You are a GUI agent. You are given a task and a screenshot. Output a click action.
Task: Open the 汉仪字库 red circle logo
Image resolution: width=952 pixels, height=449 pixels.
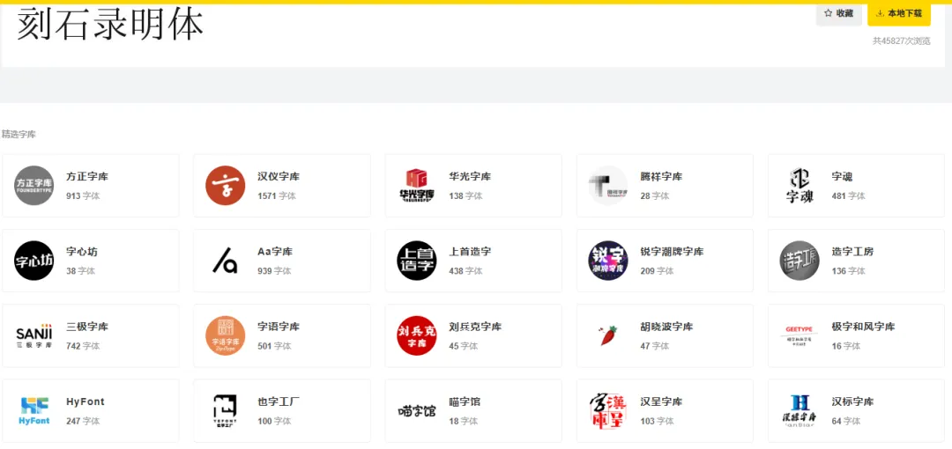tap(226, 186)
